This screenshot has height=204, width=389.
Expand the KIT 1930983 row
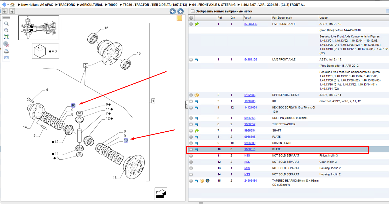pyautogui.click(x=191, y=101)
